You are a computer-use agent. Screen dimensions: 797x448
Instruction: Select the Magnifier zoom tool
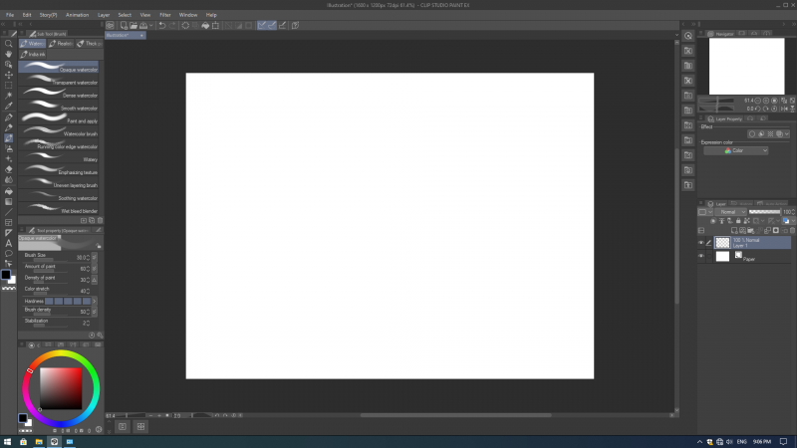9,44
